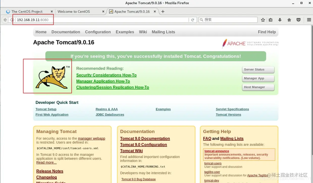Reload the page with the refresh icon
This screenshot has width=313, height=183.
point(193,20)
